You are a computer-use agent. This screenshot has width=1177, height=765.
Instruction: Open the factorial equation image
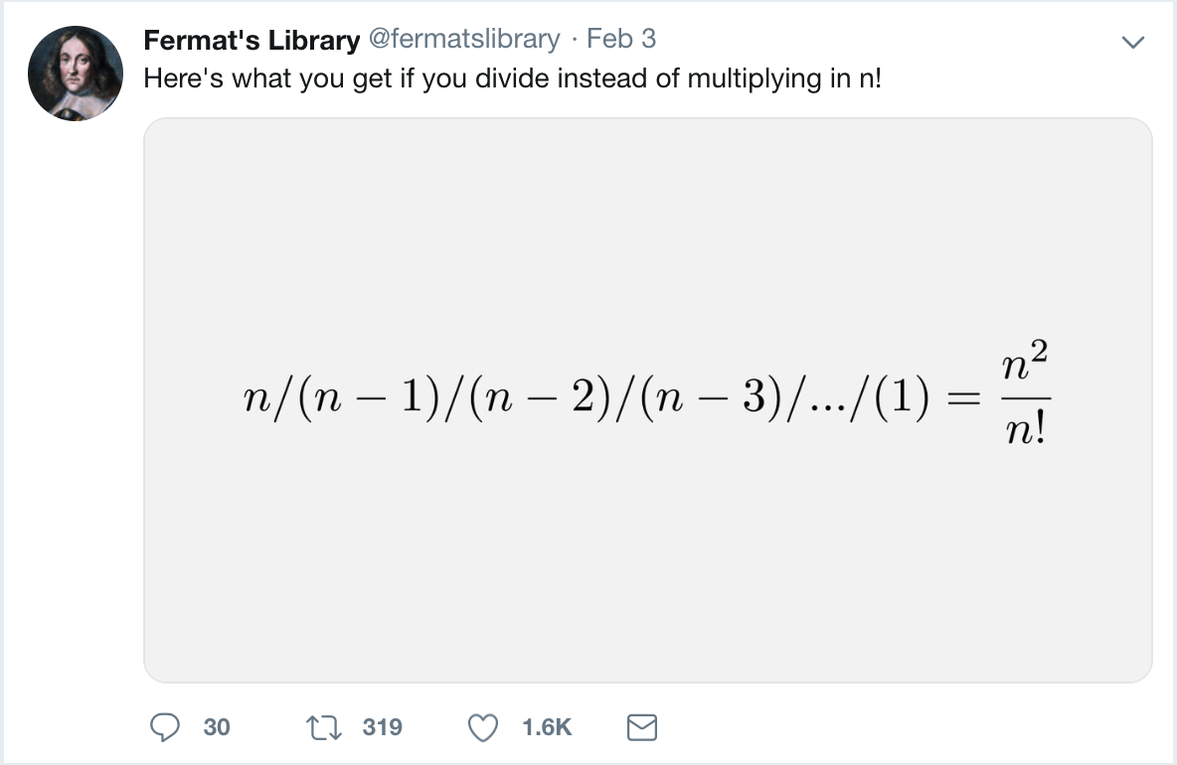[646, 397]
